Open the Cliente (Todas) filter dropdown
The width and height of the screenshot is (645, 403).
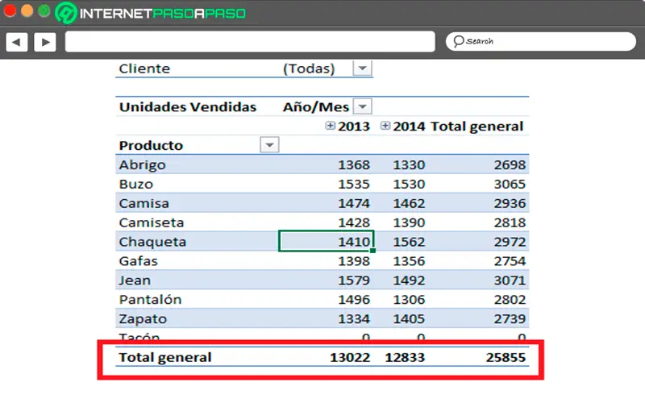click(x=362, y=69)
